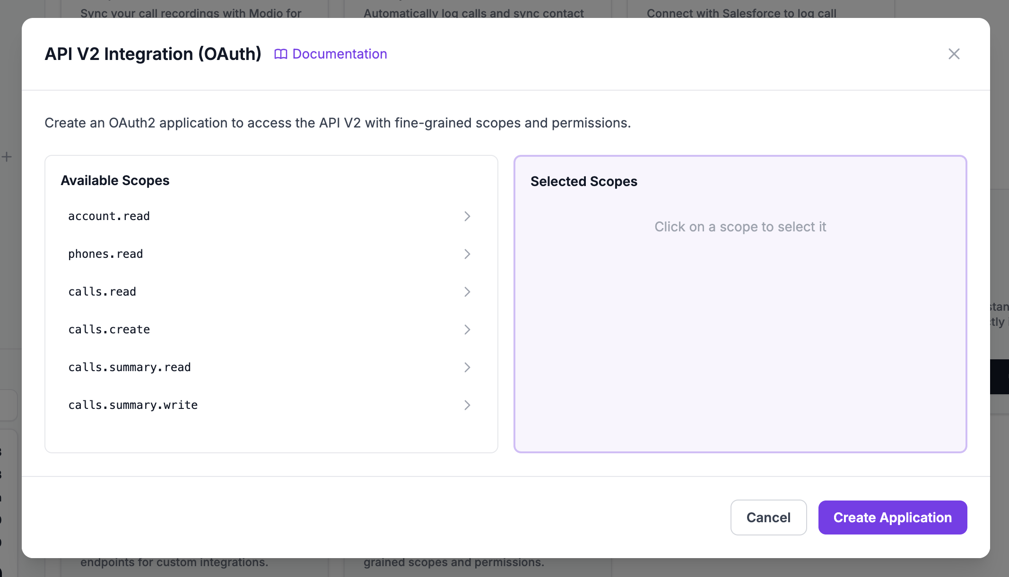Click the Create Application button

pyautogui.click(x=892, y=518)
